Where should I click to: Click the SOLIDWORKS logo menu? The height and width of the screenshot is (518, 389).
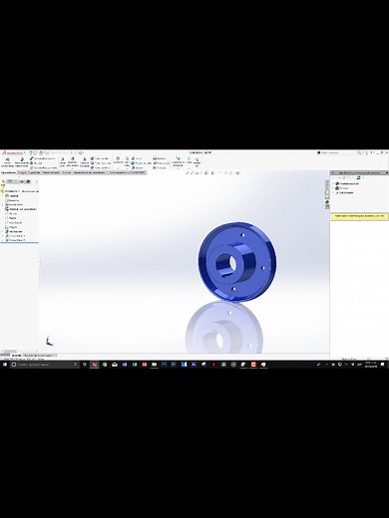pyautogui.click(x=13, y=153)
